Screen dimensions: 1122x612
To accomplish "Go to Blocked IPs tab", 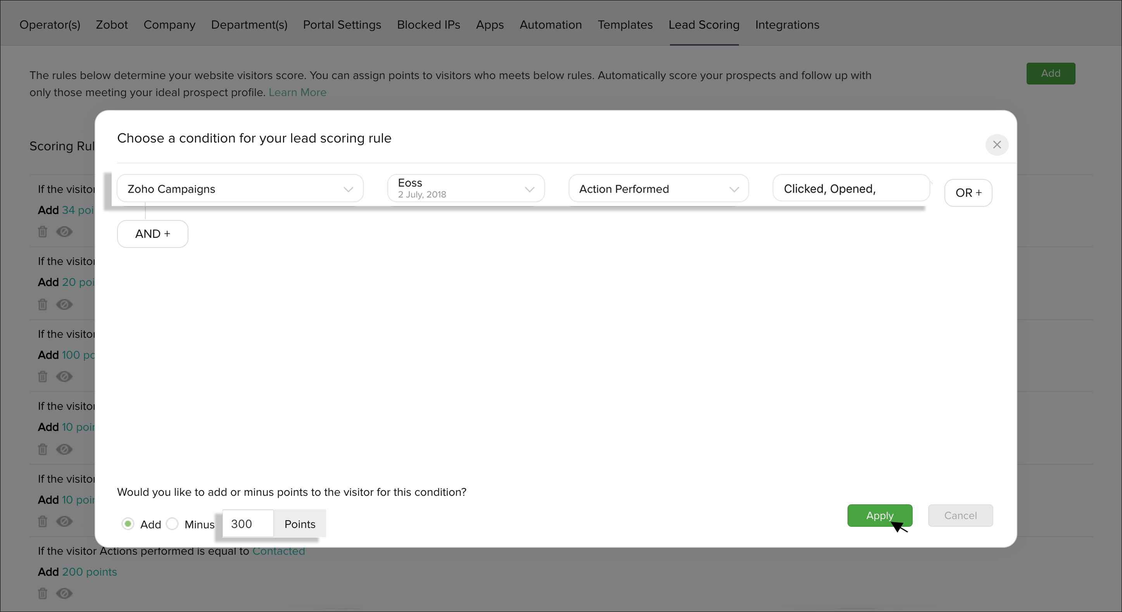I will point(428,25).
